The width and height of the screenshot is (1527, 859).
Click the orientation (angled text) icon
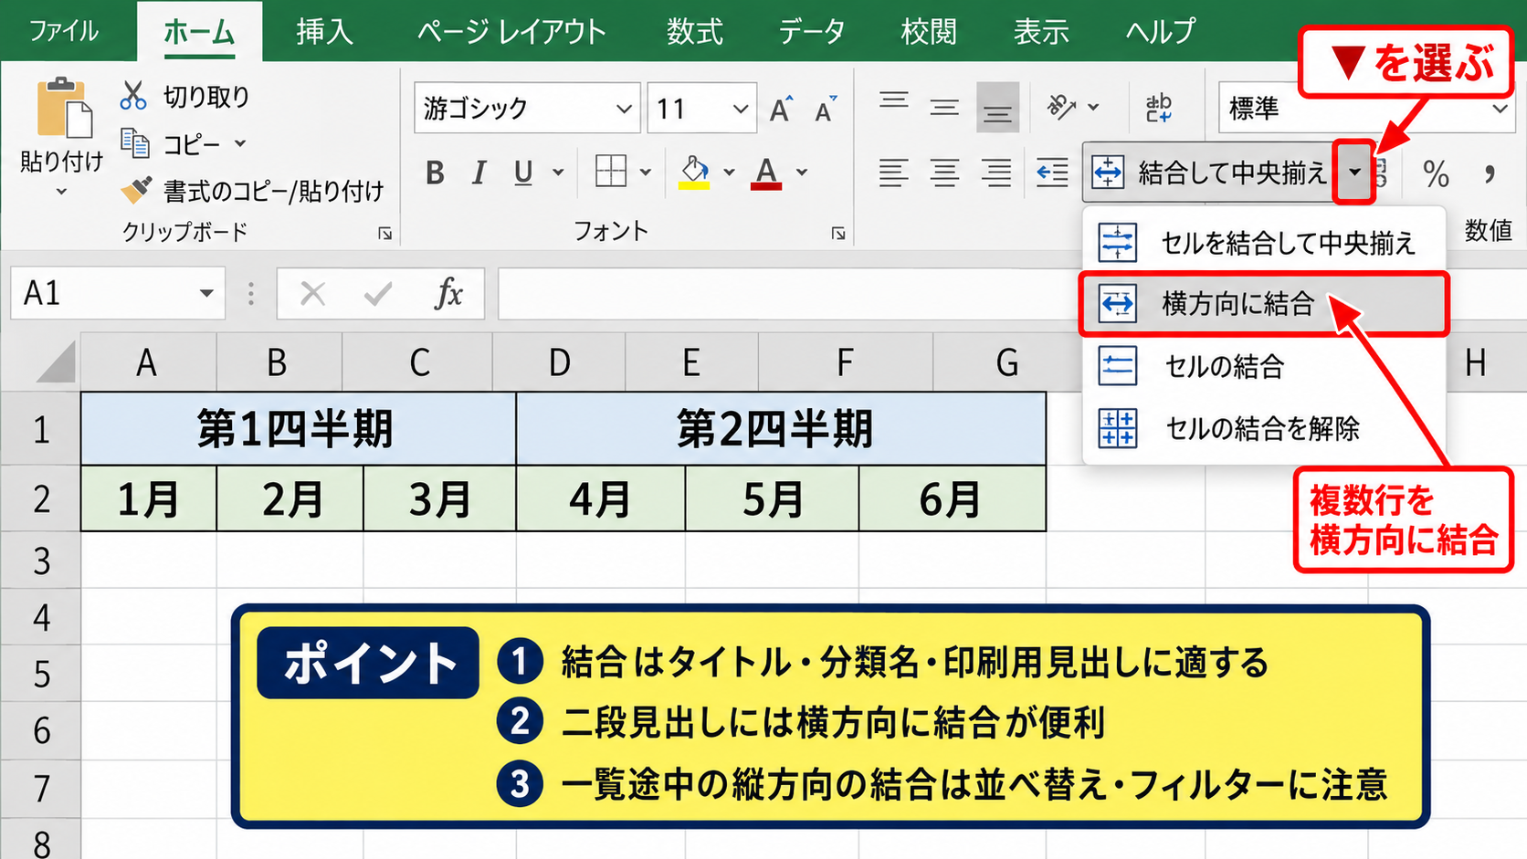pos(1061,108)
